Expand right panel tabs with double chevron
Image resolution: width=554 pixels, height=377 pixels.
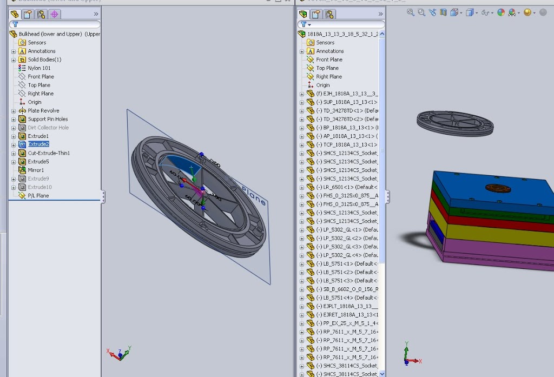point(380,14)
